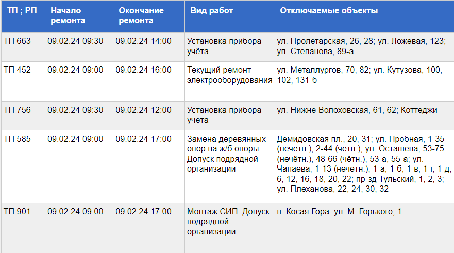The image size is (454, 253).
Task: Select the ТП 901 cell
Action: pos(23,228)
